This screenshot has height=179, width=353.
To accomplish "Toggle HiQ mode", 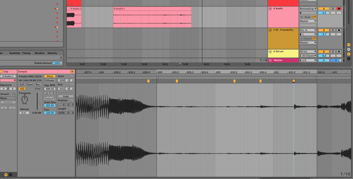I will (x=22, y=89).
